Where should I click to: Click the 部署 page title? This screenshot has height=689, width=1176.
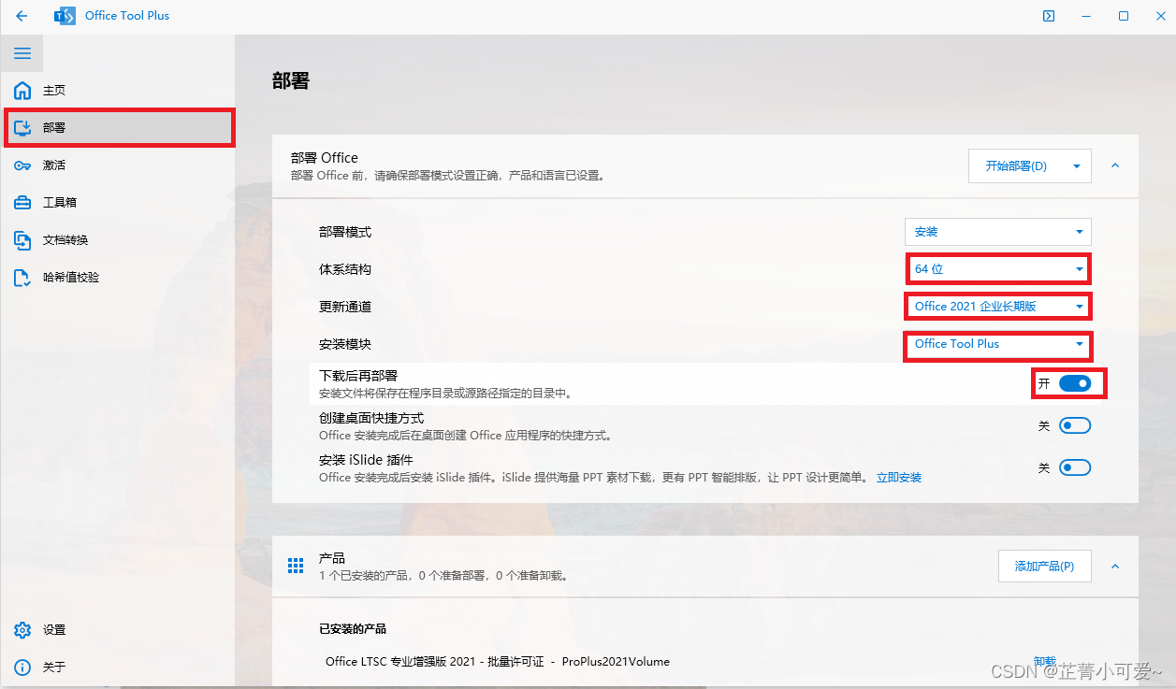coord(290,81)
